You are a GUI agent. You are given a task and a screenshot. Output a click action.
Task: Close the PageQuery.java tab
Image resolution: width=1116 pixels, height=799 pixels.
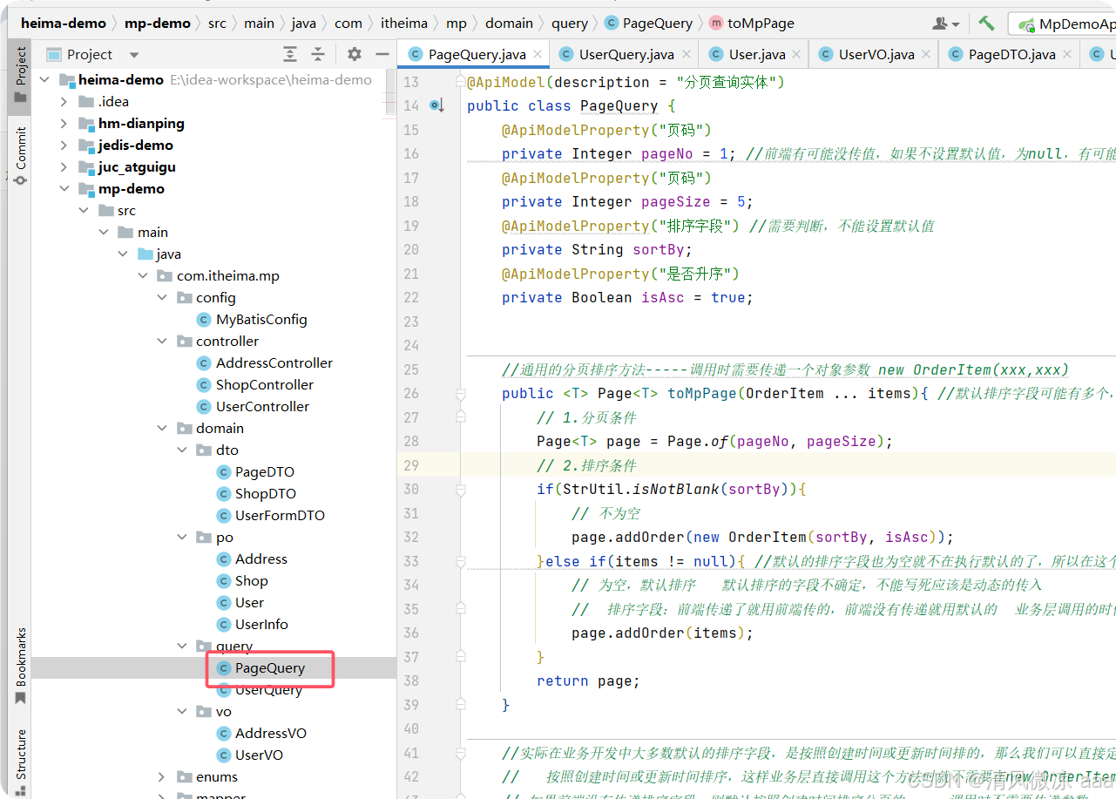(538, 54)
